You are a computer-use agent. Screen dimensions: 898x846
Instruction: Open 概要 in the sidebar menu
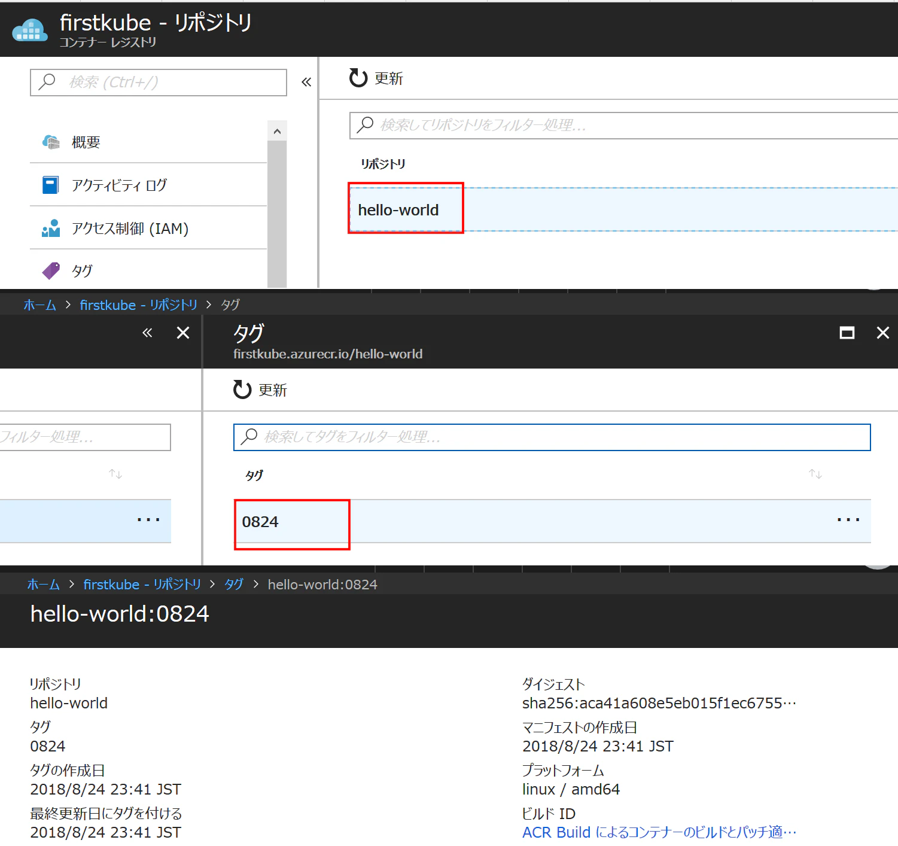[x=148, y=142]
